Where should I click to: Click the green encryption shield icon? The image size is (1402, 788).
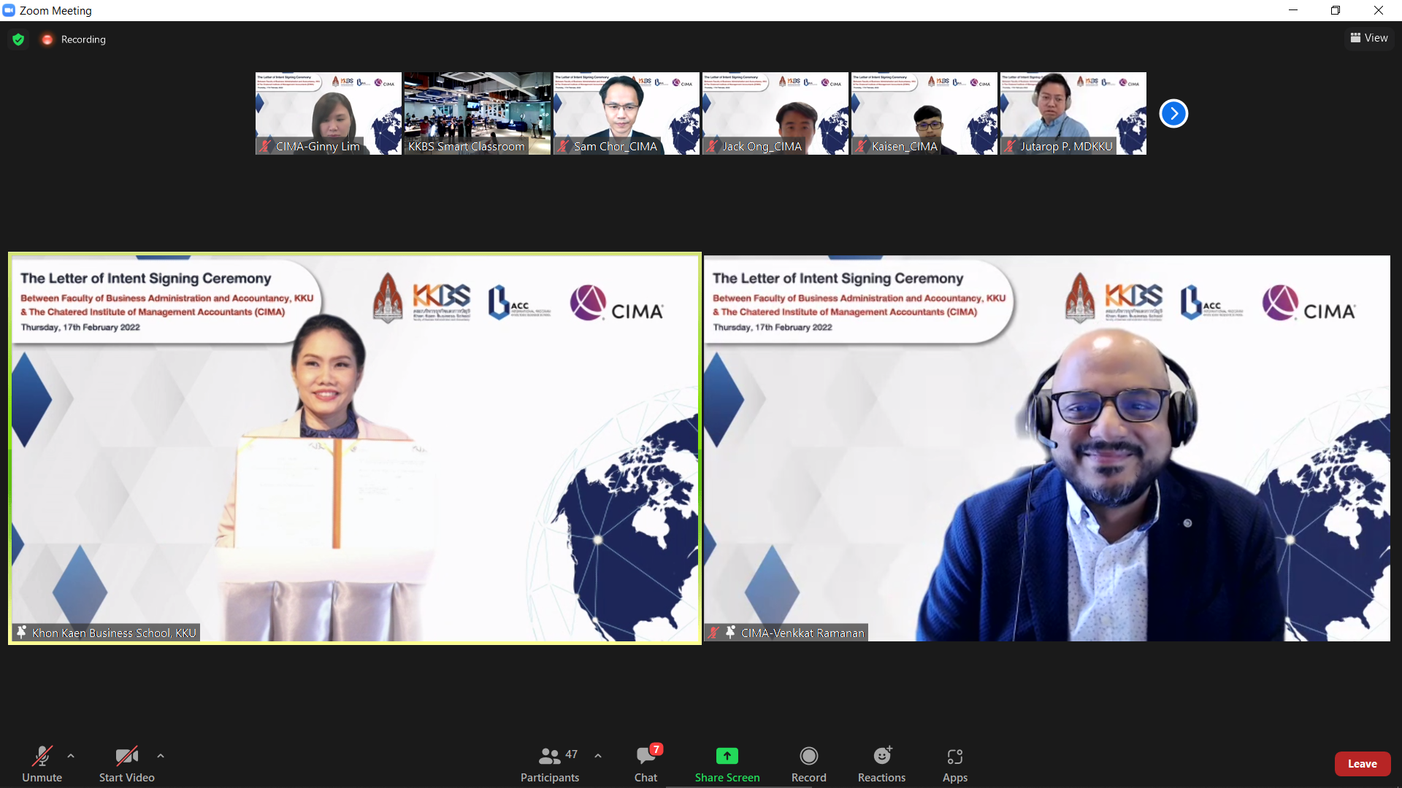pos(18,39)
